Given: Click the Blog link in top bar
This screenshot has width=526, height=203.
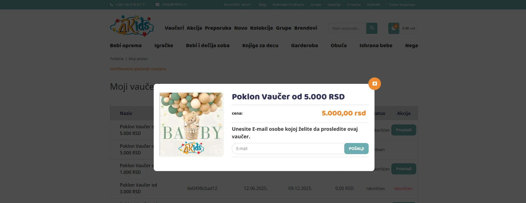Looking at the screenshot, I should 262,5.
